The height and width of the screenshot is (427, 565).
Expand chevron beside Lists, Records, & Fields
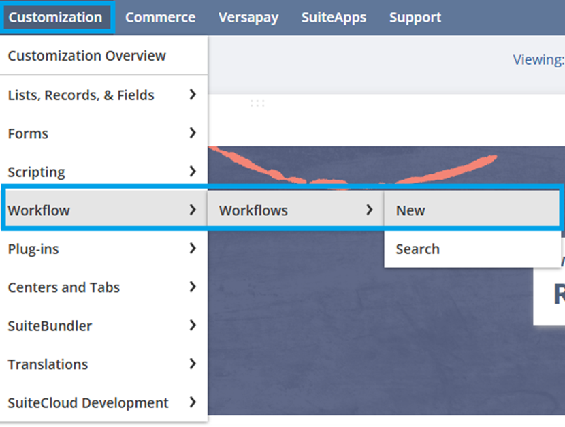(x=193, y=95)
